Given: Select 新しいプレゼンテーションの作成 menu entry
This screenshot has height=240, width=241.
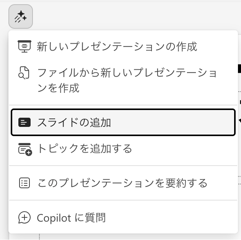Looking at the screenshot, I should (117, 46).
